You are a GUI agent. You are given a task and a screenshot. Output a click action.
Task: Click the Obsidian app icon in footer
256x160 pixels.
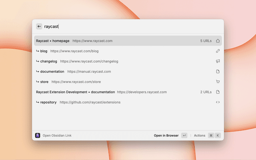click(x=38, y=136)
